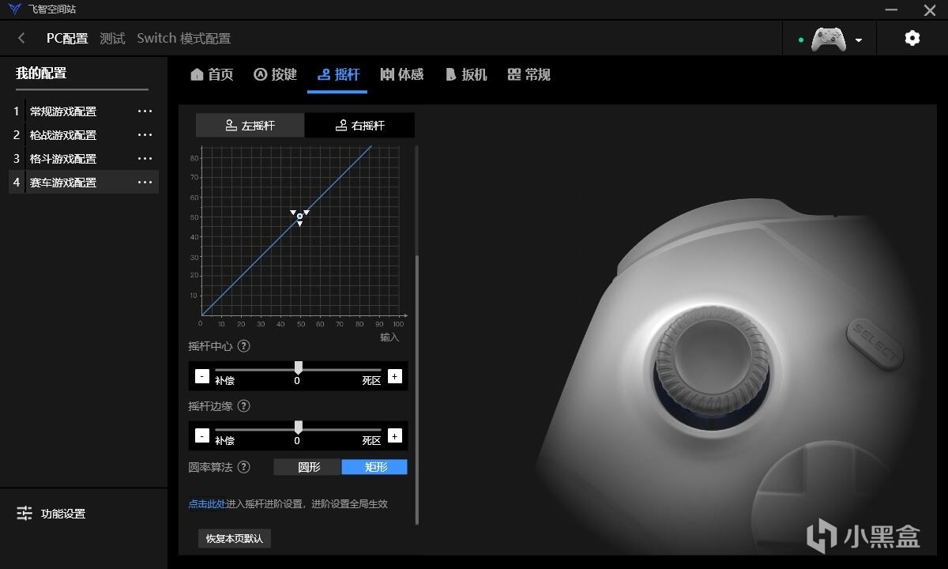Open settings with the gear icon
Viewport: 948px width, 569px height.
pyautogui.click(x=912, y=38)
